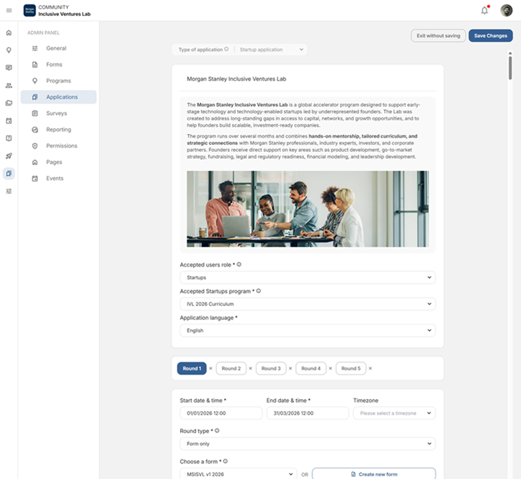Screen dimensions: 521x479
Task: Click the Morgan Stanley Inclusive Ventures Lab title field
Action: tap(308, 79)
